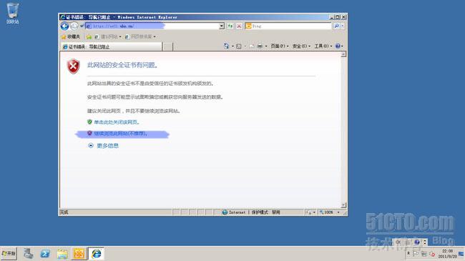Open the Start (开始) menu button
This screenshot has width=465, height=261.
(9, 254)
